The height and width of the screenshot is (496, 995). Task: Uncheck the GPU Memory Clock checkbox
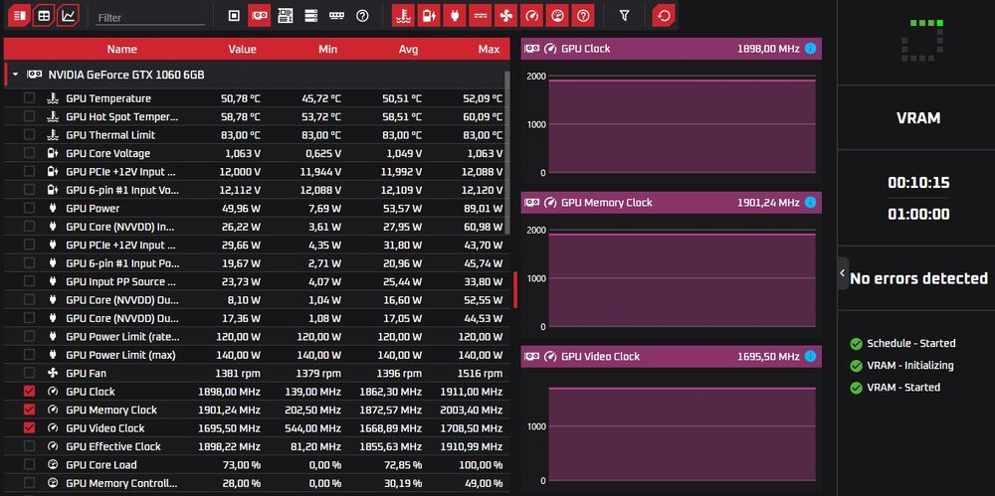(29, 410)
